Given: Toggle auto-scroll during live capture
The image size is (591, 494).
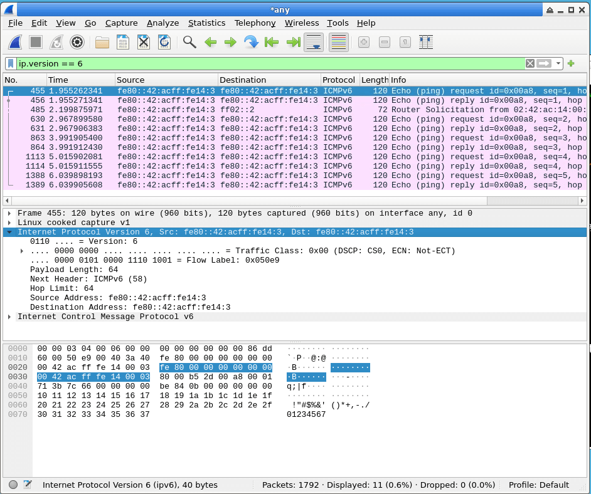Looking at the screenshot, I should tap(314, 42).
